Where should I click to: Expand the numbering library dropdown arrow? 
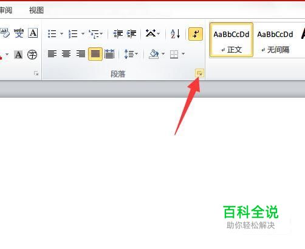coord(83,33)
